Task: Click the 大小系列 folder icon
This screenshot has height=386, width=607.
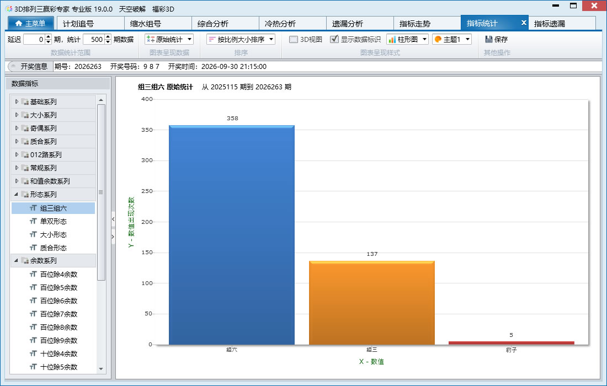Action: [x=25, y=115]
